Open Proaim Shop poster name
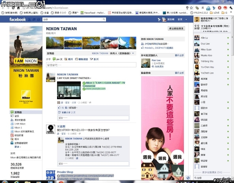 65,172
